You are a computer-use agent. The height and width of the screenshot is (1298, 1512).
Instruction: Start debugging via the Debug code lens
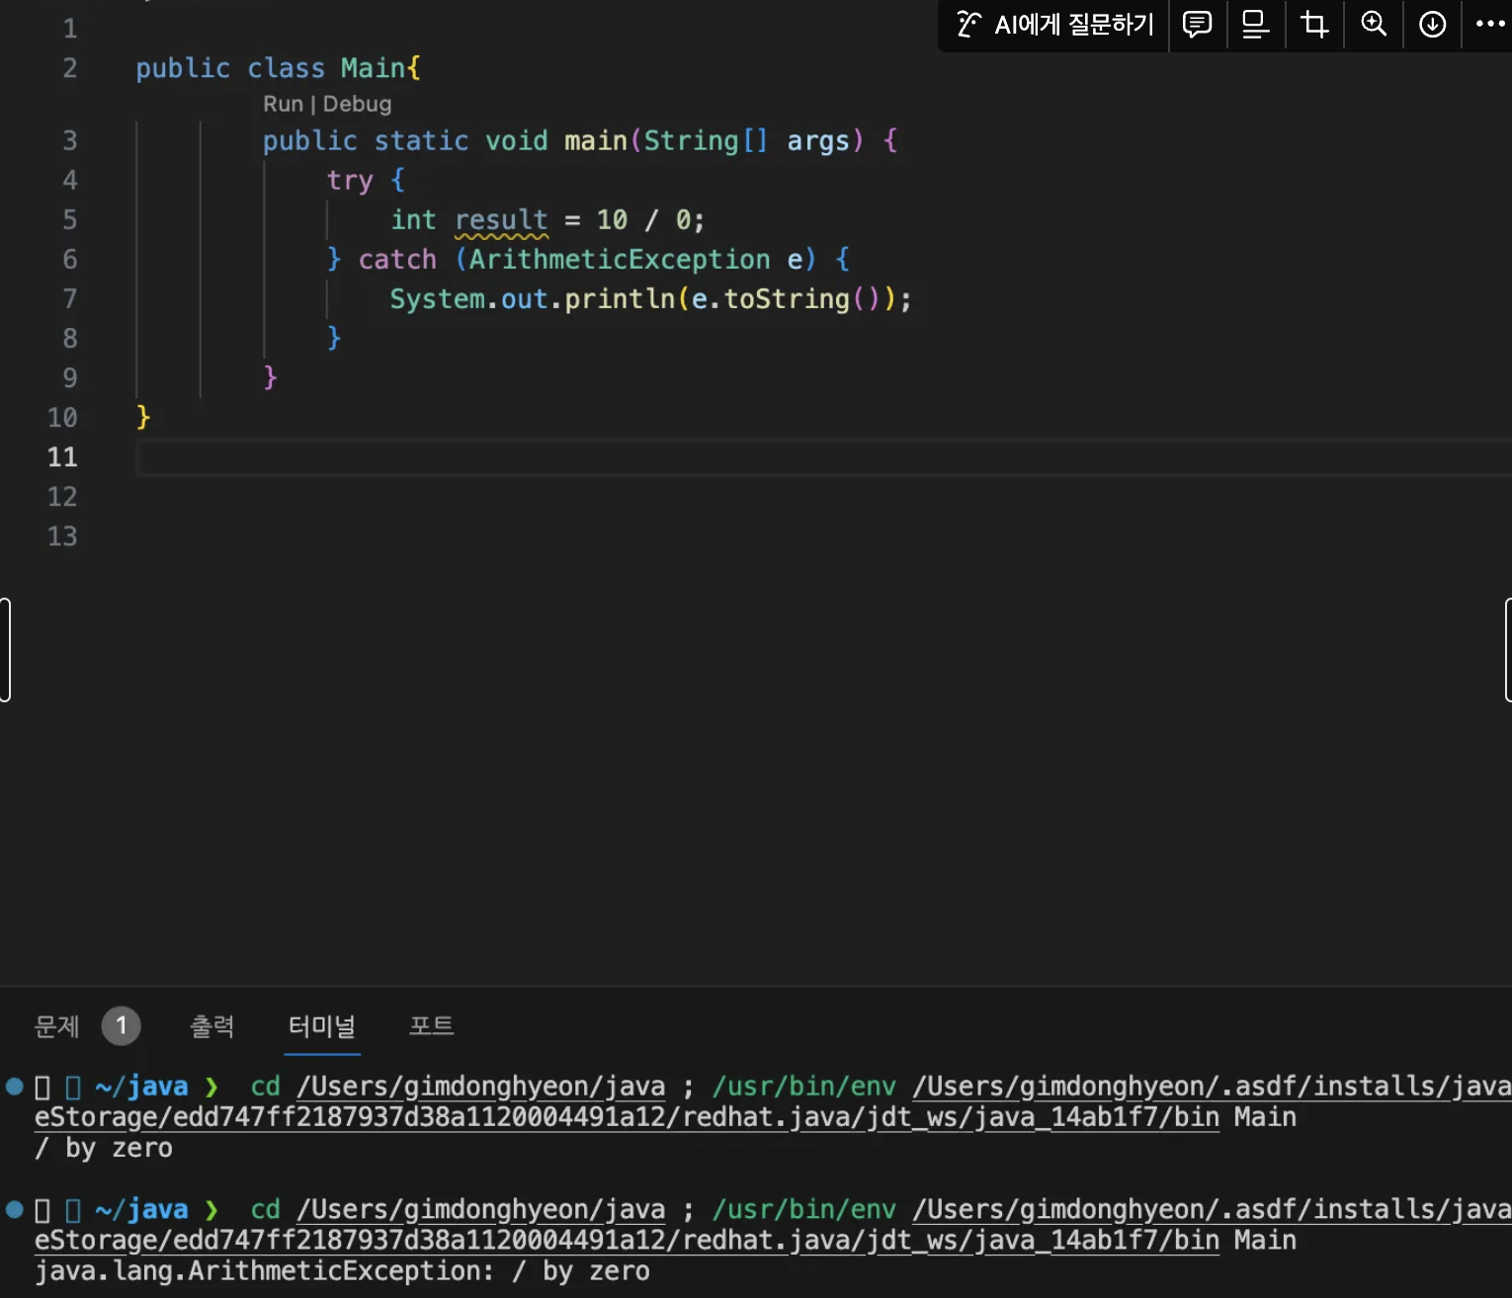[x=357, y=103]
